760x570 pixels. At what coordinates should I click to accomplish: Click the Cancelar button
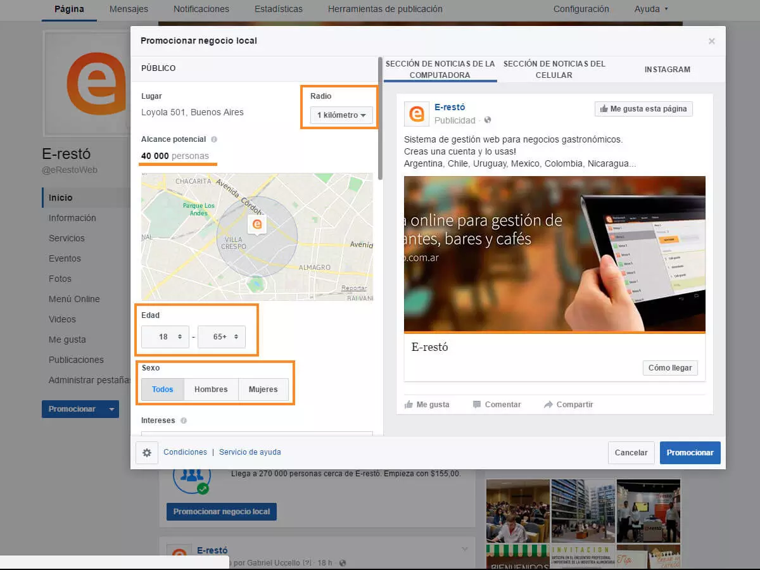point(631,453)
